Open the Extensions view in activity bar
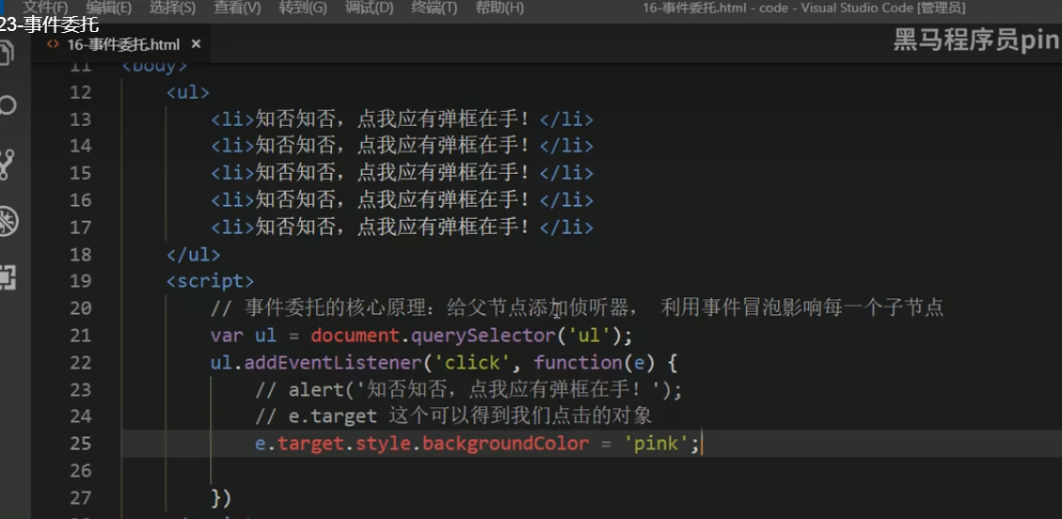Screen dimensions: 1062x519 tap(8, 276)
